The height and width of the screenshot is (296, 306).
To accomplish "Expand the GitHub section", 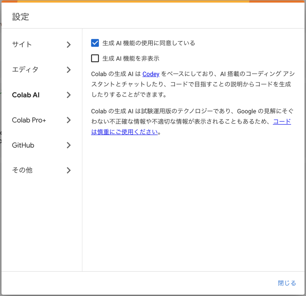I will pyautogui.click(x=68, y=145).
